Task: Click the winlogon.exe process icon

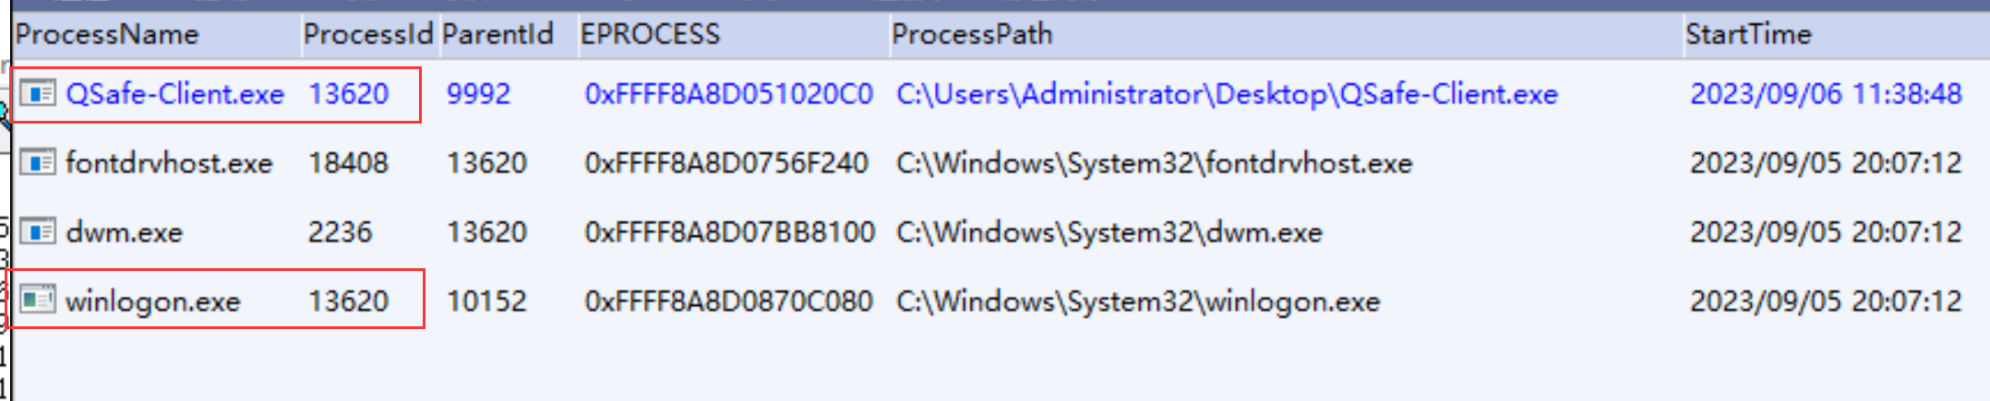Action: pyautogui.click(x=37, y=301)
